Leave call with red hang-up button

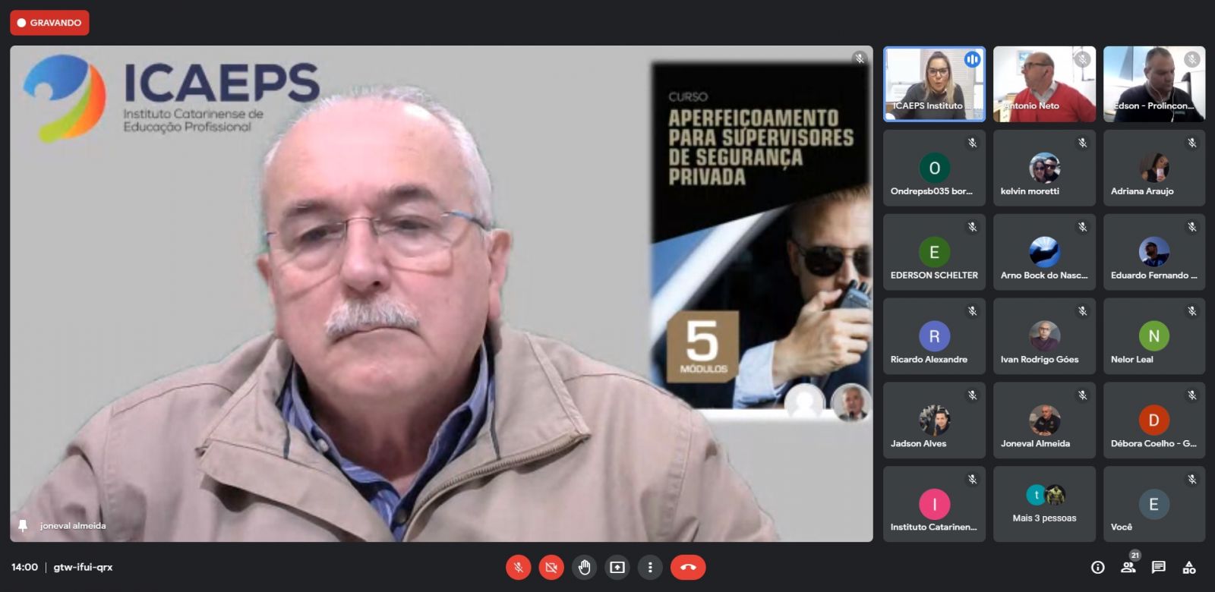click(688, 567)
